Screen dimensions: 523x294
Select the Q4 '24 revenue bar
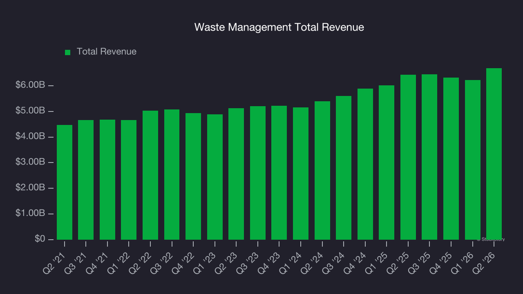click(365, 164)
